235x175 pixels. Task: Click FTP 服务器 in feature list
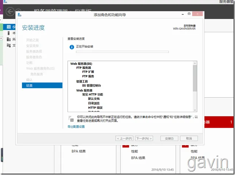84,68
